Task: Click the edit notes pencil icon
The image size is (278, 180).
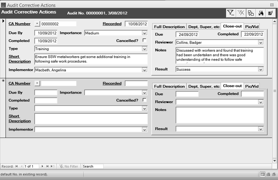Action: coord(270,13)
